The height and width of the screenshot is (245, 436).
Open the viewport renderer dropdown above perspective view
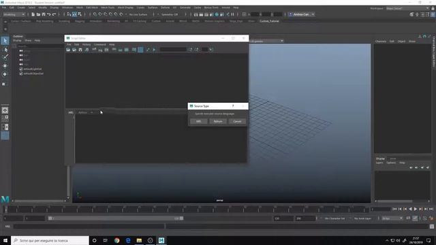266,41
